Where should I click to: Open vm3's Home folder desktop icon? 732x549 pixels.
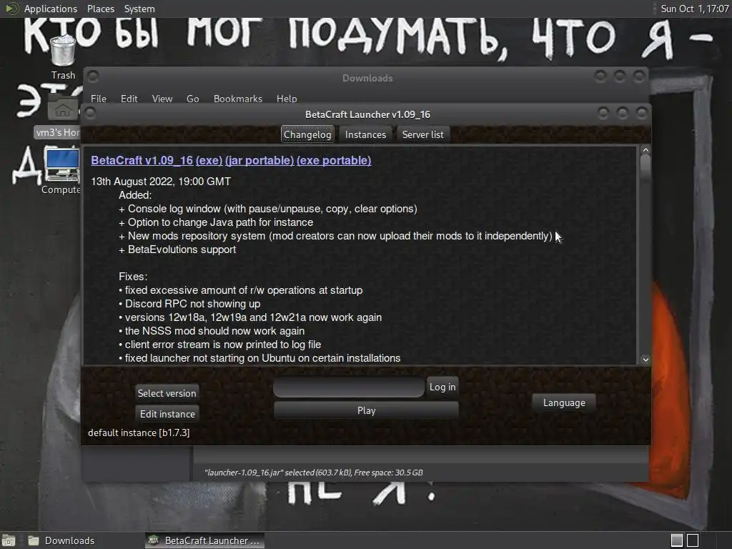(63, 109)
